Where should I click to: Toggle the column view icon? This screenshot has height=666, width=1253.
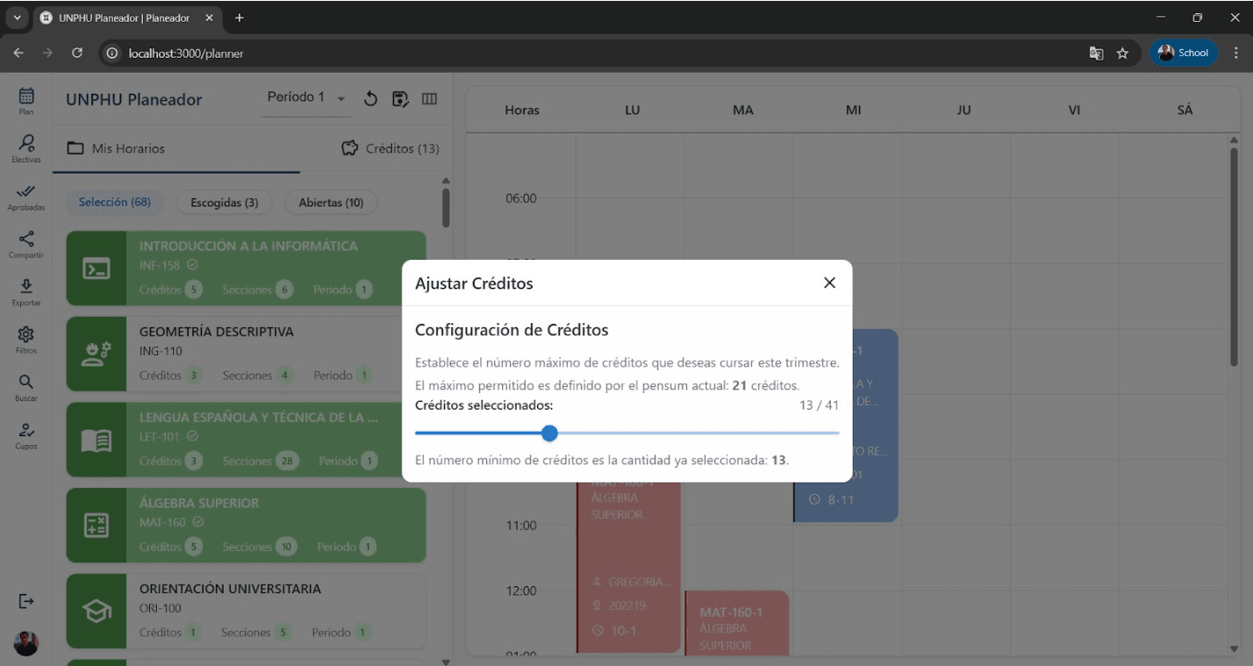(429, 99)
